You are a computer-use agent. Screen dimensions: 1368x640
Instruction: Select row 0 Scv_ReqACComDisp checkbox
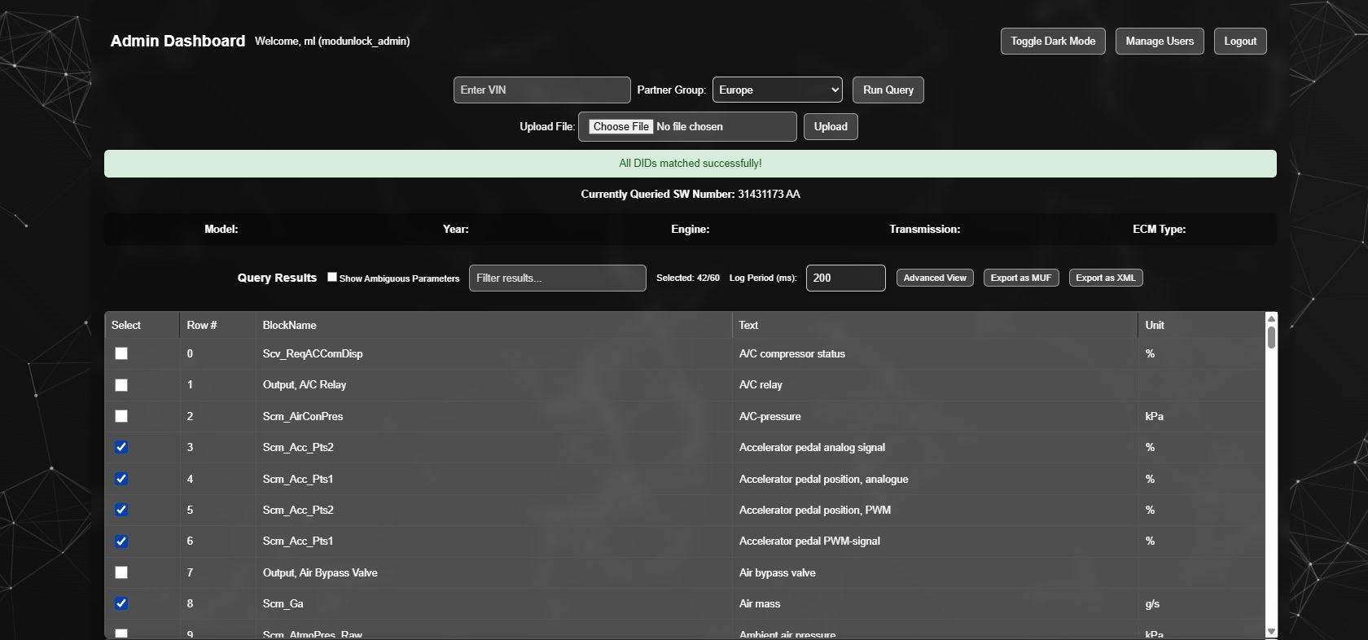[121, 353]
